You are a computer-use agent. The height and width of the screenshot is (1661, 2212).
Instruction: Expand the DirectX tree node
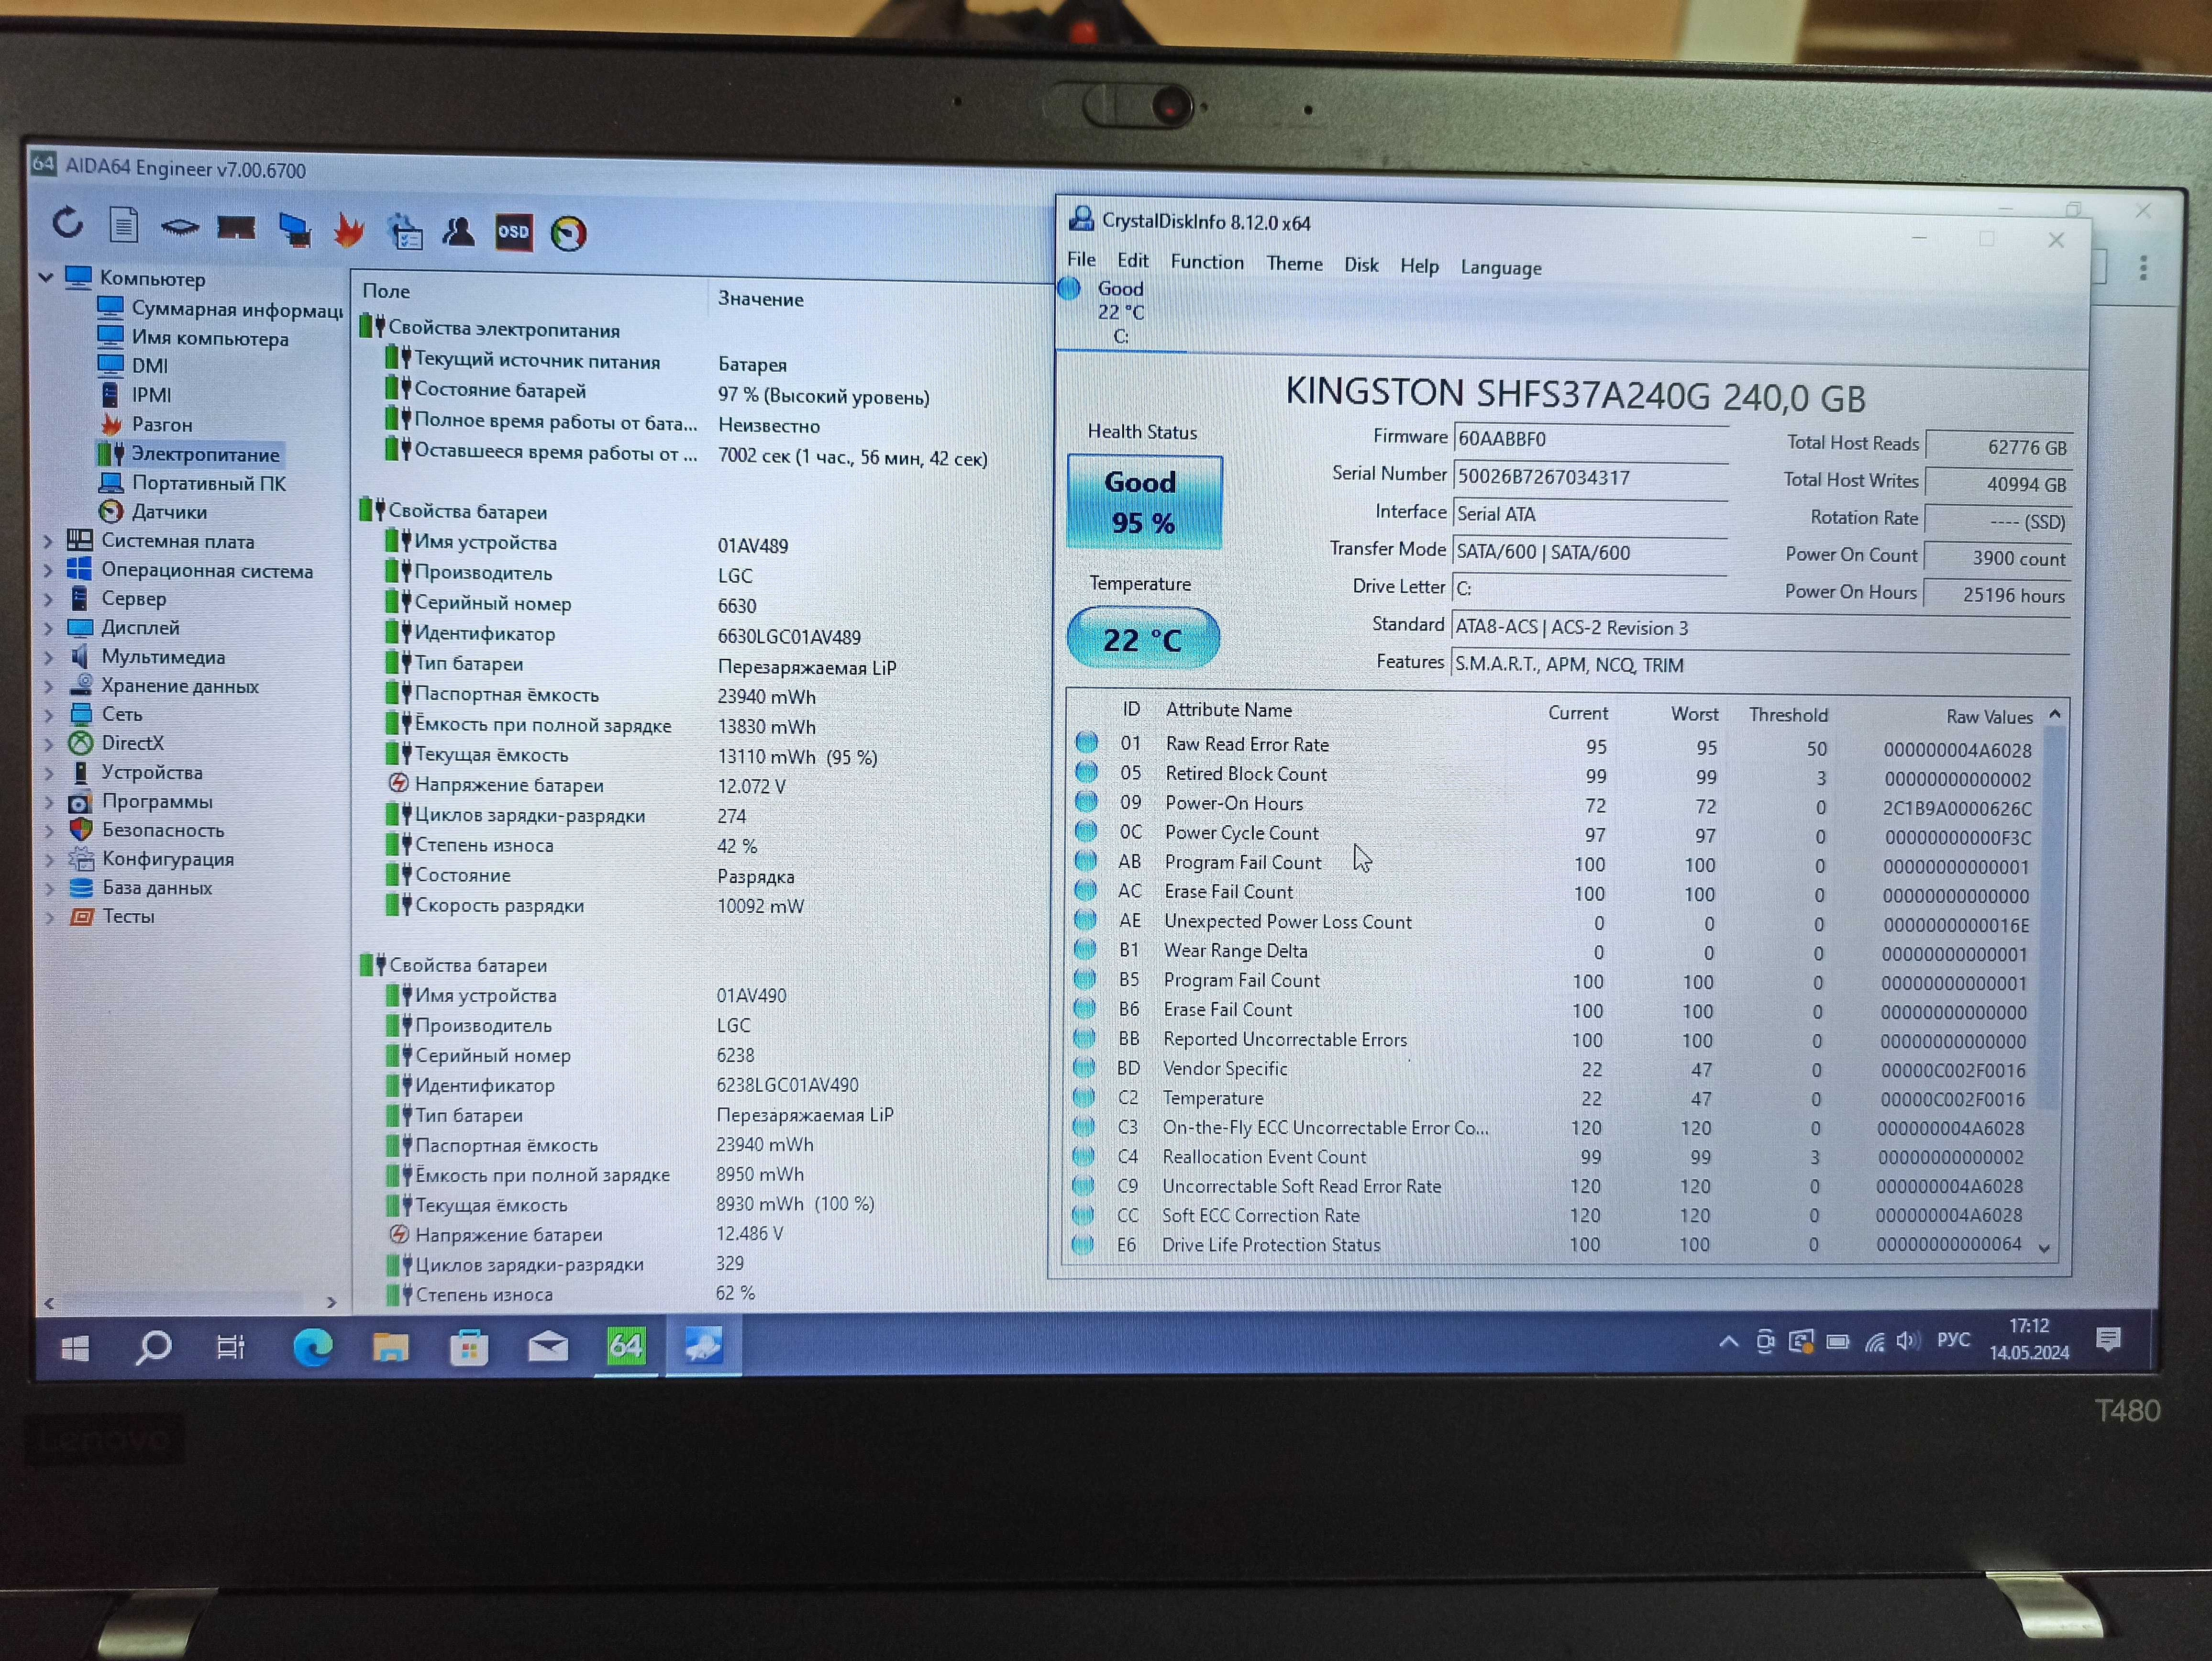coord(48,743)
